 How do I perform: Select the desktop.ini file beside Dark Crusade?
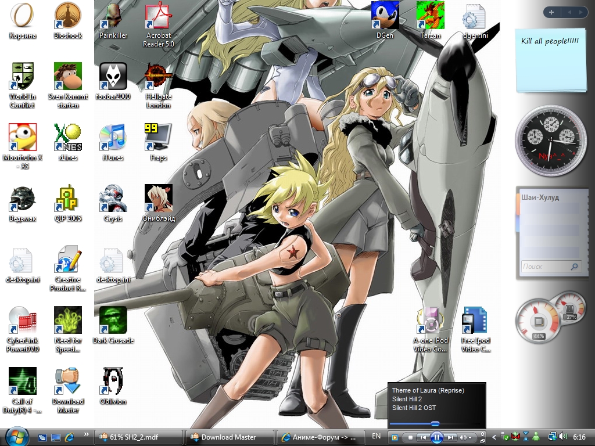[113, 264]
